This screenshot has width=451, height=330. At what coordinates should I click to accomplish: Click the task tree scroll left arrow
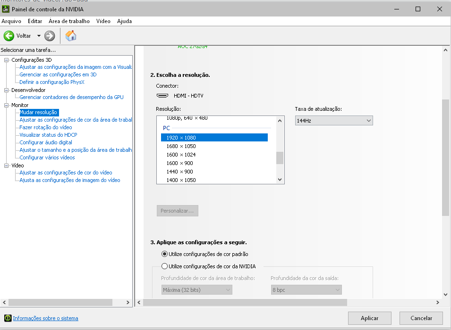coord(4,303)
